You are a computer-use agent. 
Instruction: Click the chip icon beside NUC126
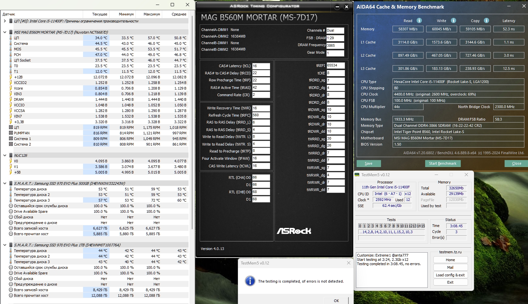(x=11, y=155)
